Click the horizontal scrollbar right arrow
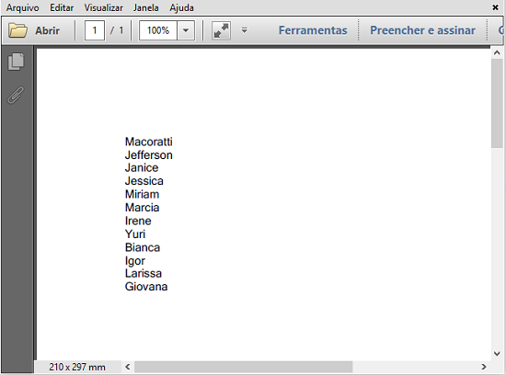The width and height of the screenshot is (506, 375). 483,367
